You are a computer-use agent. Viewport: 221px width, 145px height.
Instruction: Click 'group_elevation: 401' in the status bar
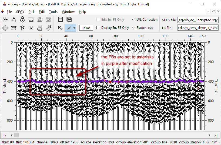(x=132, y=142)
